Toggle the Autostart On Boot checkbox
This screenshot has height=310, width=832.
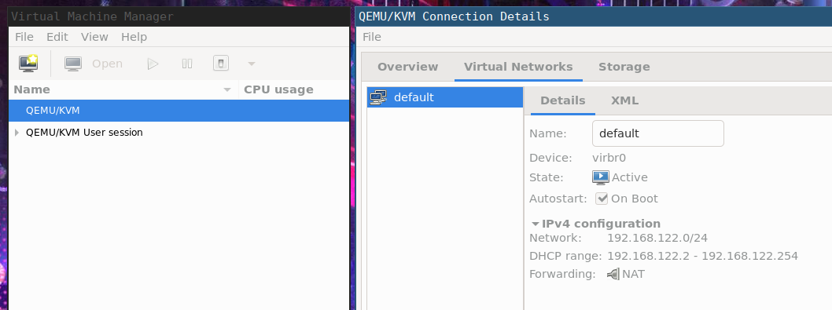pos(602,199)
